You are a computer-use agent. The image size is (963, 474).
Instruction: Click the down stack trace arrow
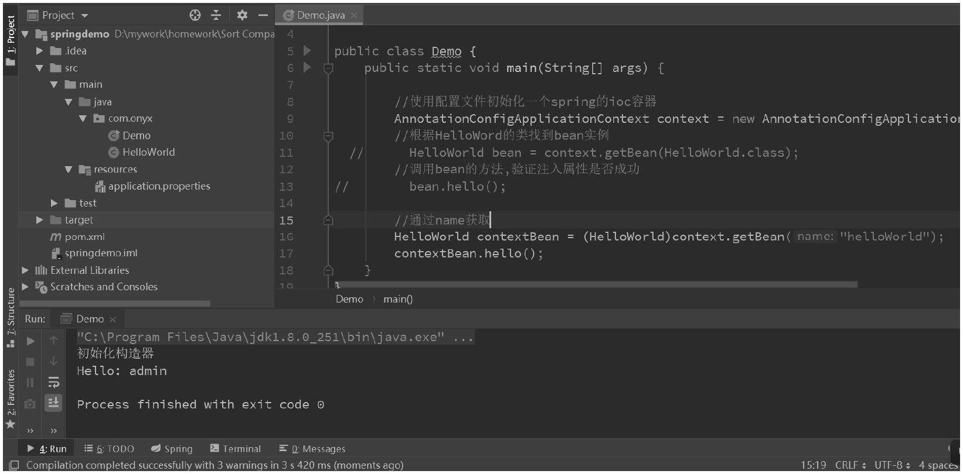tap(53, 362)
